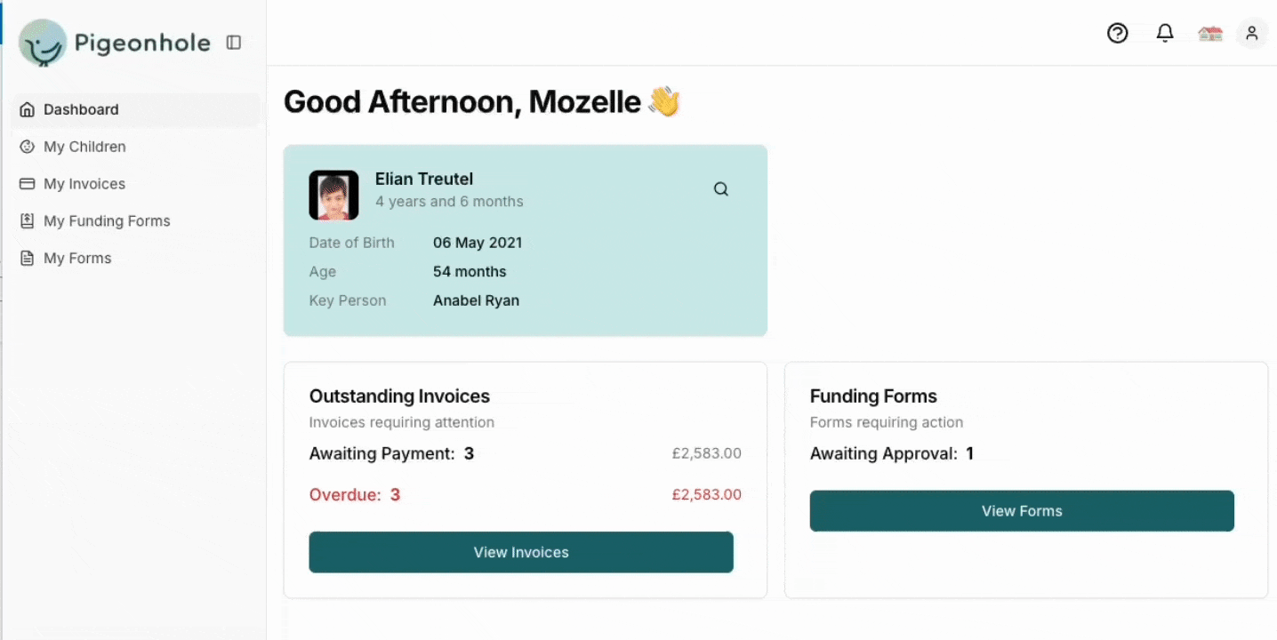Click the Pigeonhole bird logo
This screenshot has width=1277, height=640.
(x=43, y=43)
